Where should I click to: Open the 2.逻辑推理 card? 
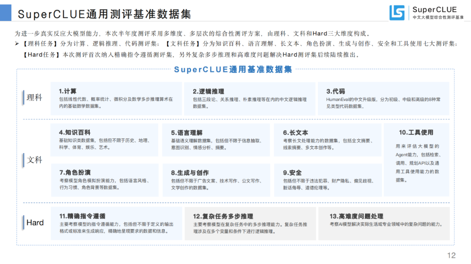pyautogui.click(x=249, y=99)
